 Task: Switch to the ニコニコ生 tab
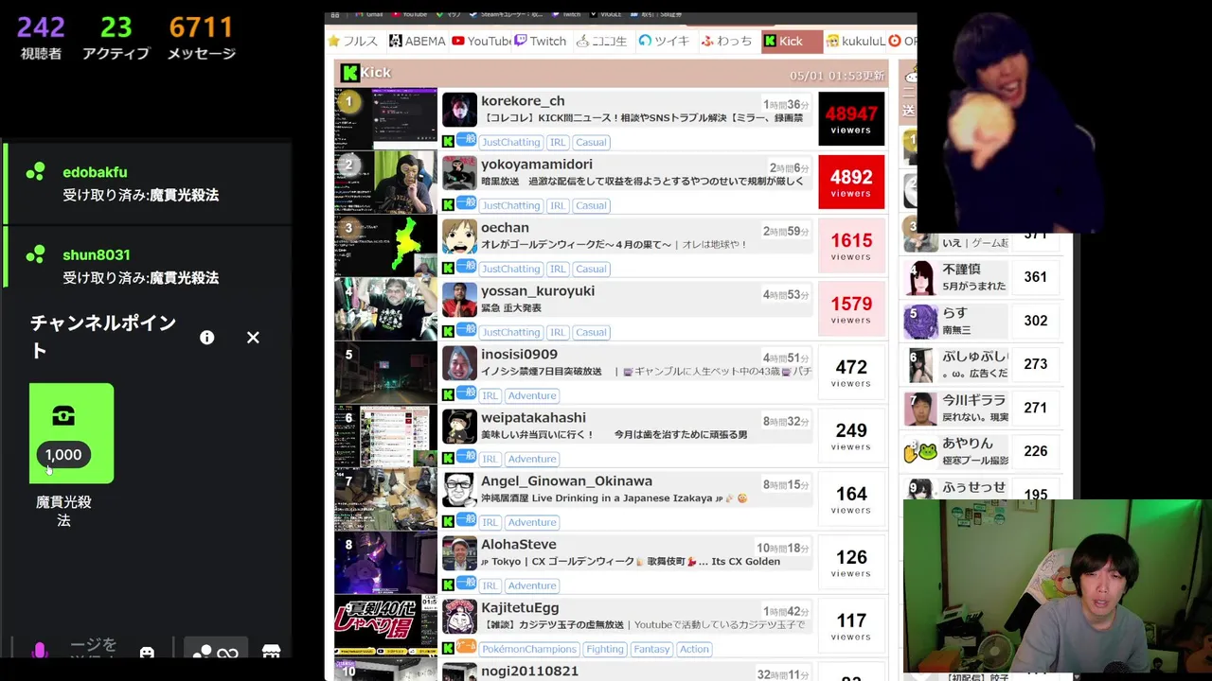[602, 41]
